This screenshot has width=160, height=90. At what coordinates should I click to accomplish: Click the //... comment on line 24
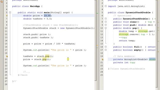(x=26, y=72)
